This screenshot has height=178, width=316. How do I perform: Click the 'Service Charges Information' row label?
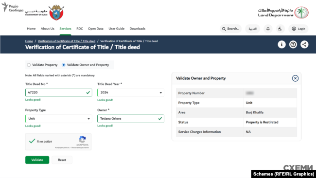pyautogui.click(x=199, y=132)
